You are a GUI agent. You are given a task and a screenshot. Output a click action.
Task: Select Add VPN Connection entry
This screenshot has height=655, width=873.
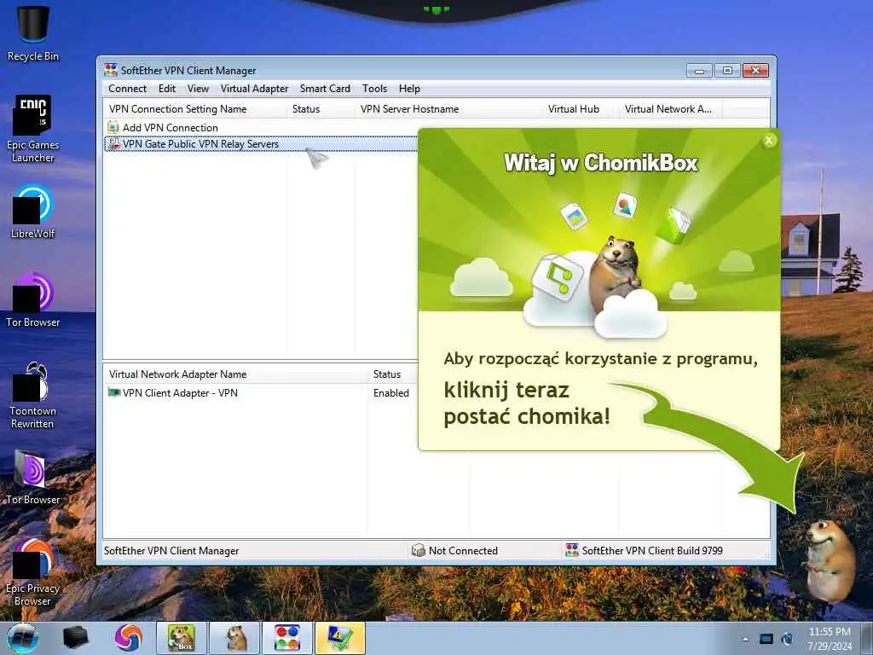pyautogui.click(x=170, y=128)
